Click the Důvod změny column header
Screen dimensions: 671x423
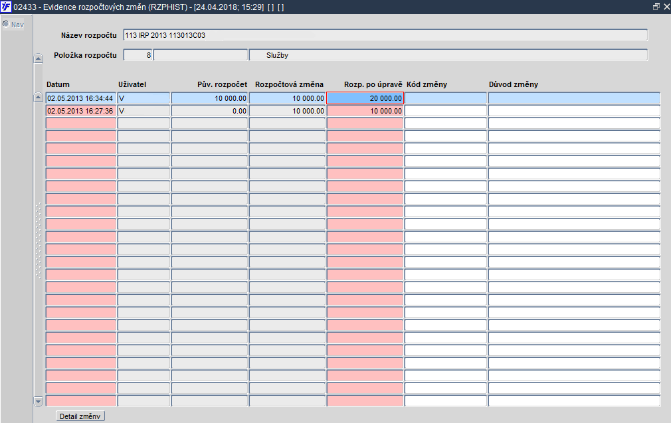[x=514, y=84]
